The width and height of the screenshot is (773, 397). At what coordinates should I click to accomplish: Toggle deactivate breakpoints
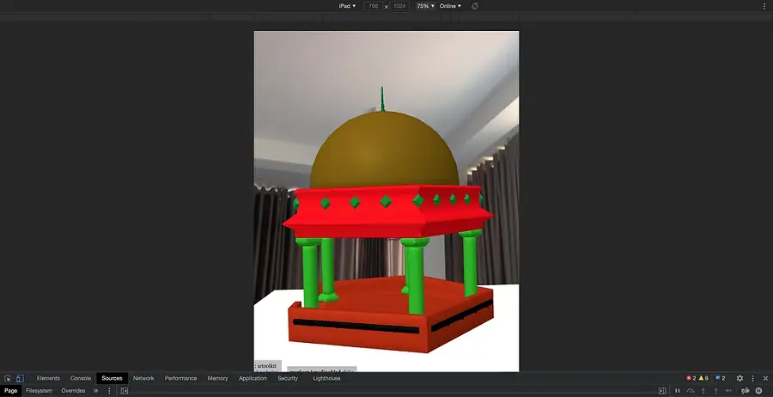click(746, 391)
